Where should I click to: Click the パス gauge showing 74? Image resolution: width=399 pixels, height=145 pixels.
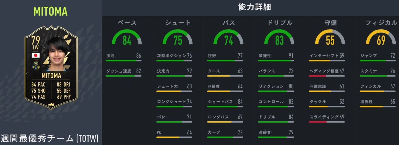click(228, 38)
